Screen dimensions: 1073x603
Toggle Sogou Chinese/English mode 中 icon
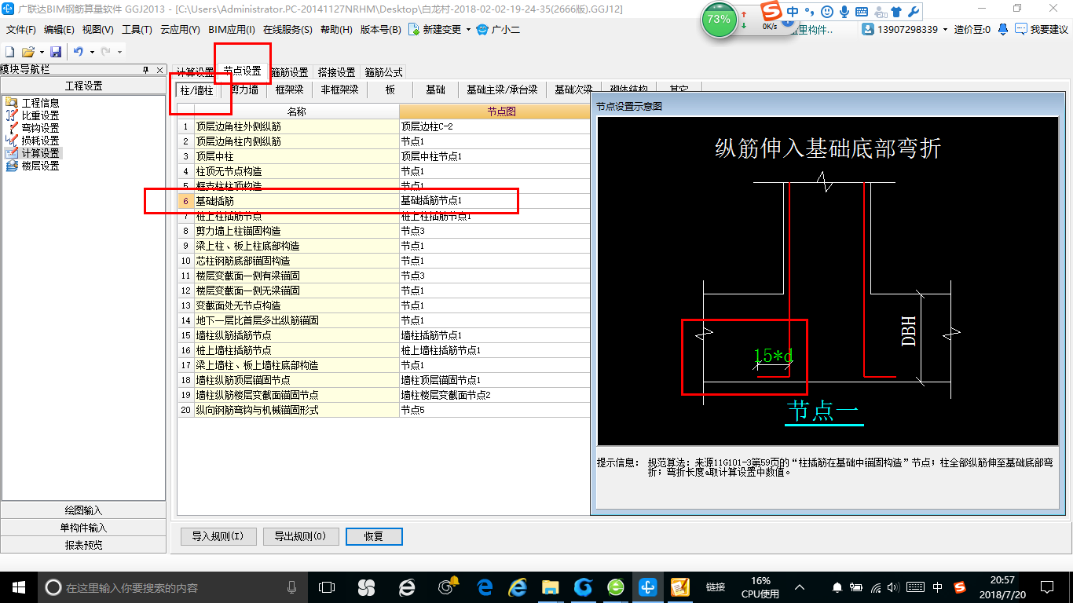[793, 12]
